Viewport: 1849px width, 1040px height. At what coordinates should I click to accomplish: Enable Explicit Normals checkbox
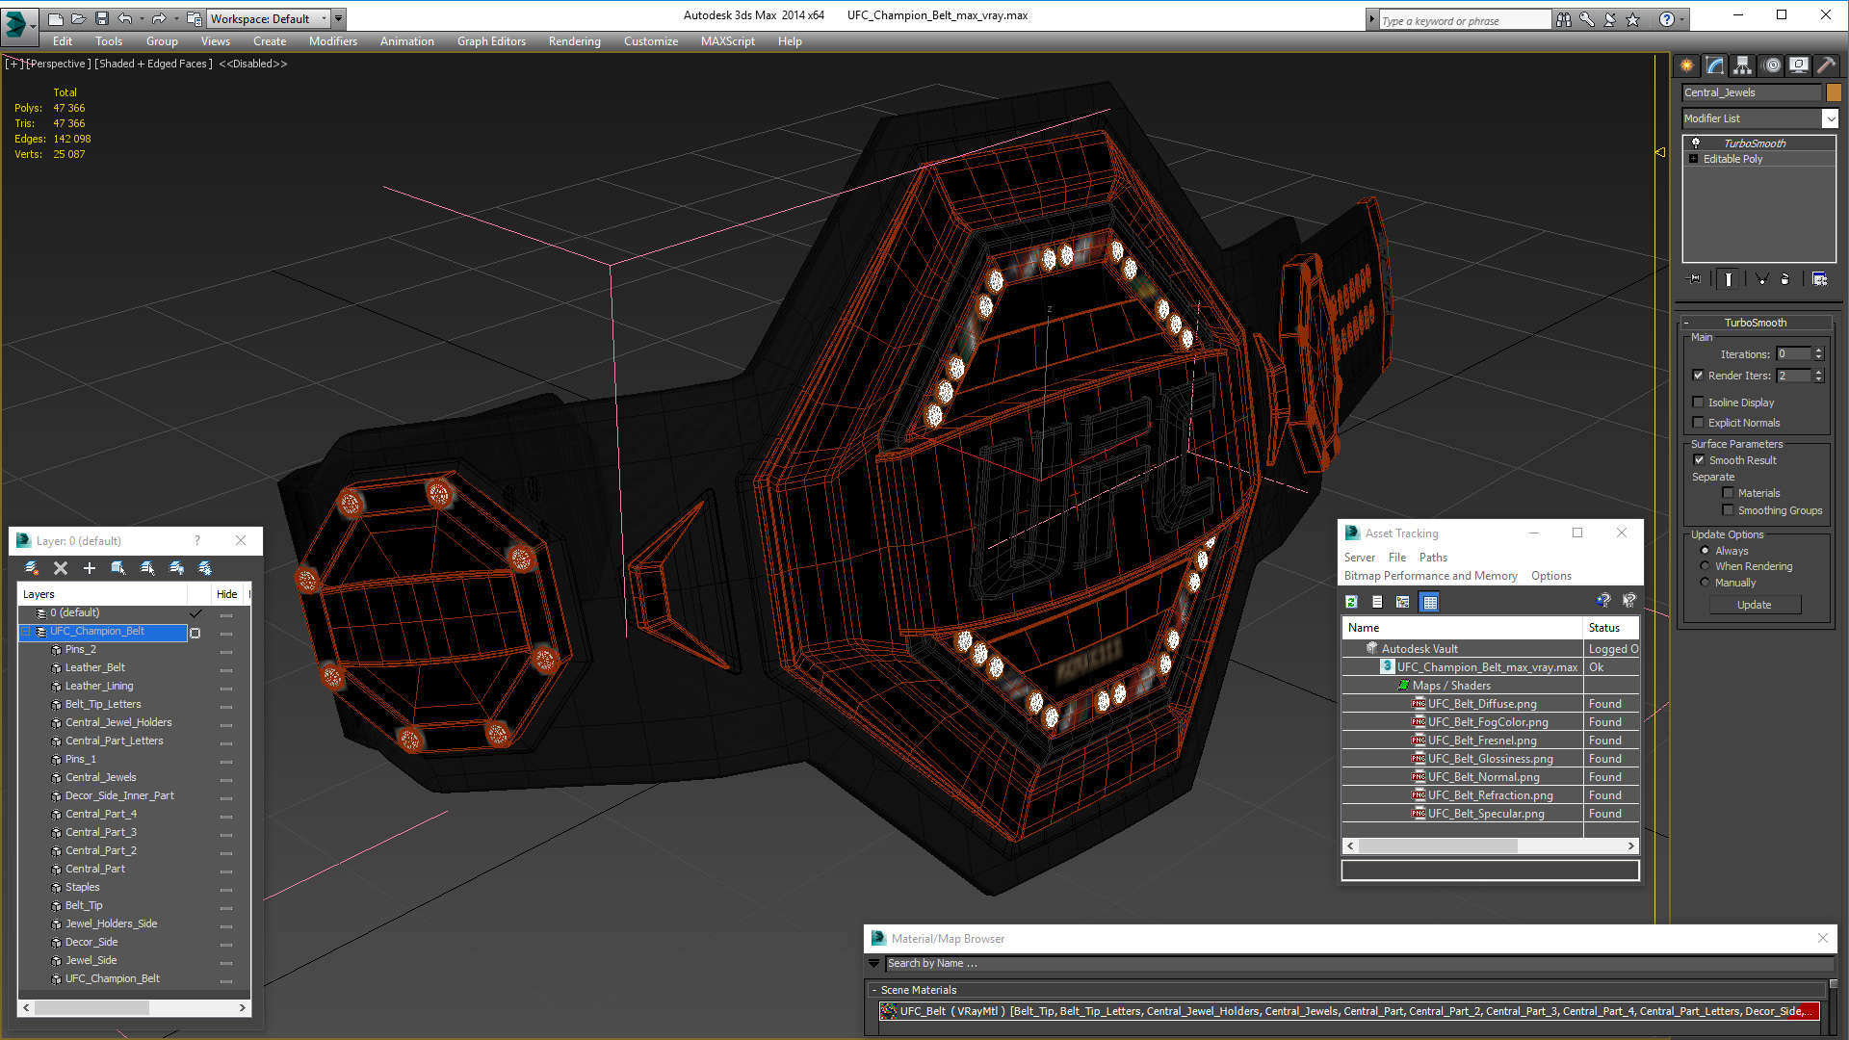pos(1699,423)
